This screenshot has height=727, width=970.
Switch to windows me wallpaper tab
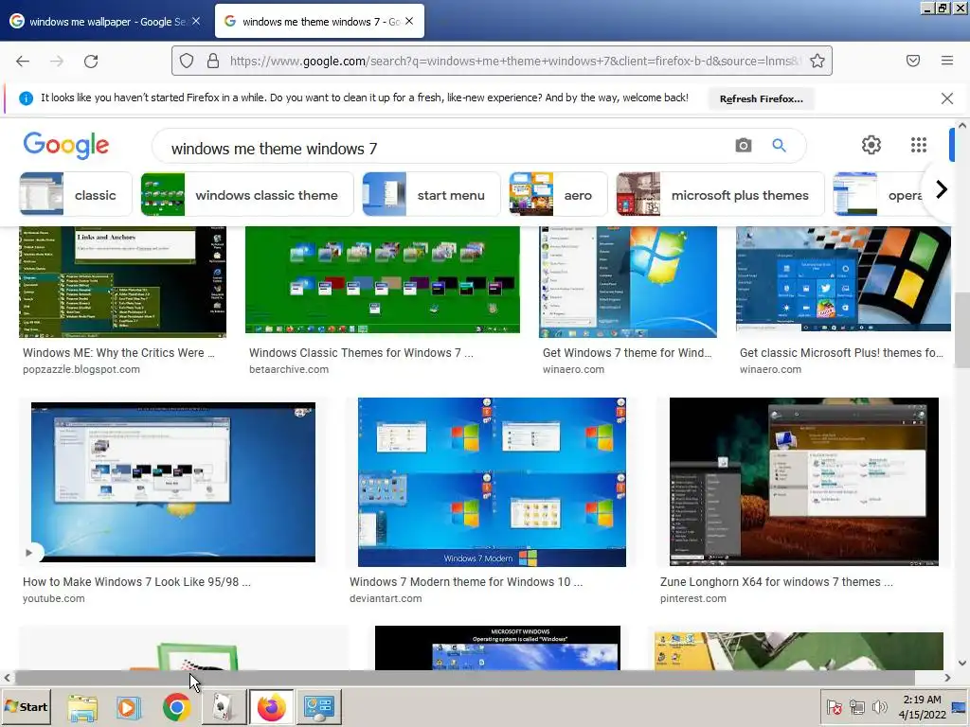105,22
